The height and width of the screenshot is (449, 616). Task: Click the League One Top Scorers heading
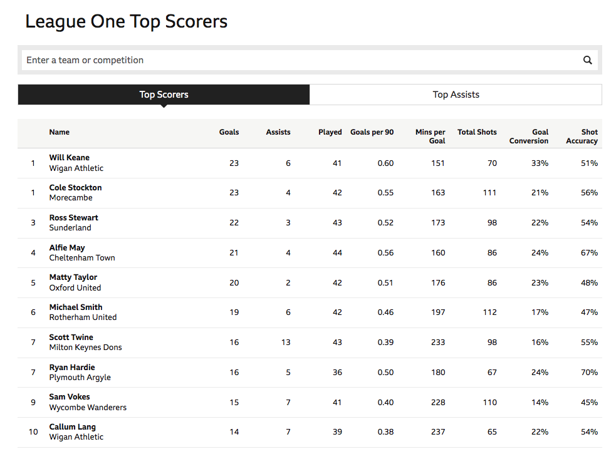(126, 21)
